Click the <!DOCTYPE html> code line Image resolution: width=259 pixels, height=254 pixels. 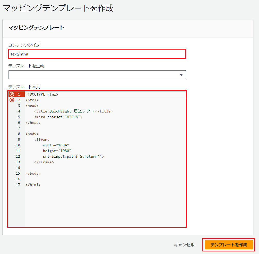tap(42, 94)
